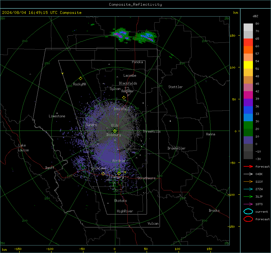This screenshot has width=271, height=253.
Task: Click the Limestone label
Action: 57,116
